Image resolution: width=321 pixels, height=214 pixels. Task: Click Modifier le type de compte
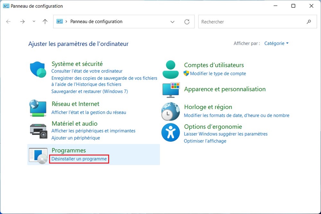pyautogui.click(x=218, y=73)
